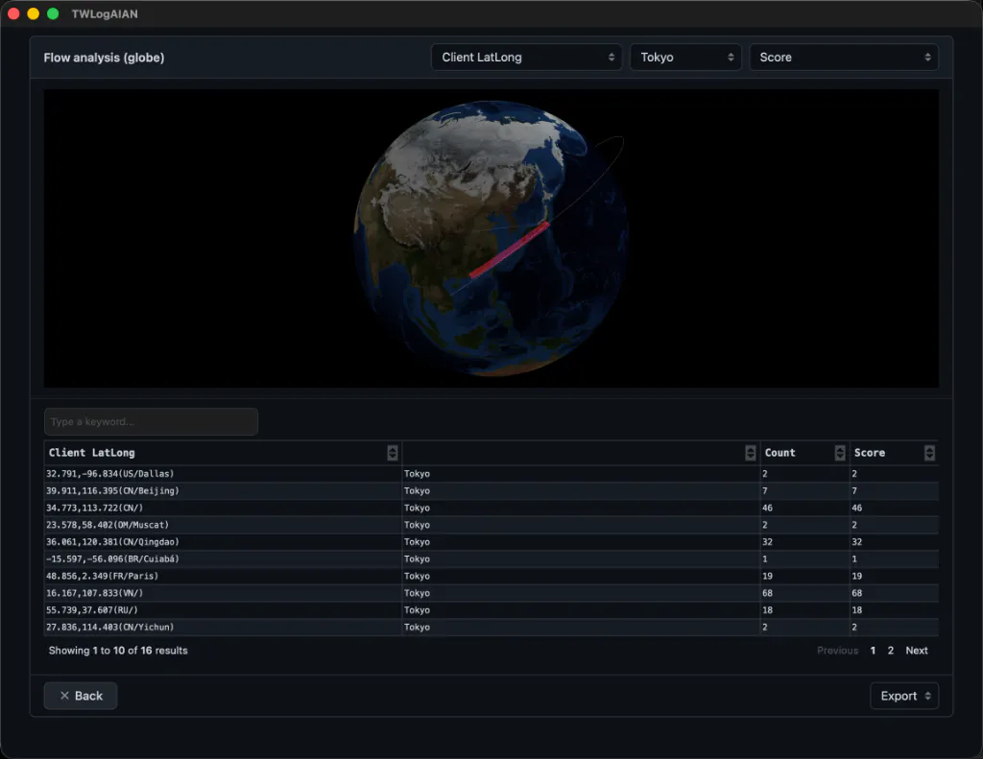The height and width of the screenshot is (759, 983).
Task: Click the Score value 19 cell
Action: click(894, 576)
